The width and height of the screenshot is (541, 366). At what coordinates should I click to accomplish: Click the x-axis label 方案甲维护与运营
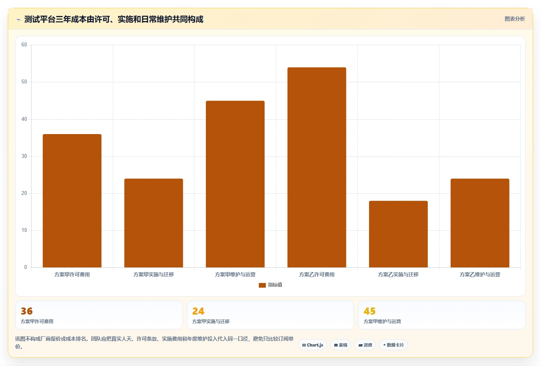click(235, 274)
